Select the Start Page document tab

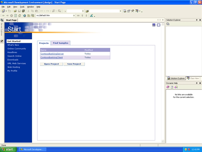click(11, 20)
